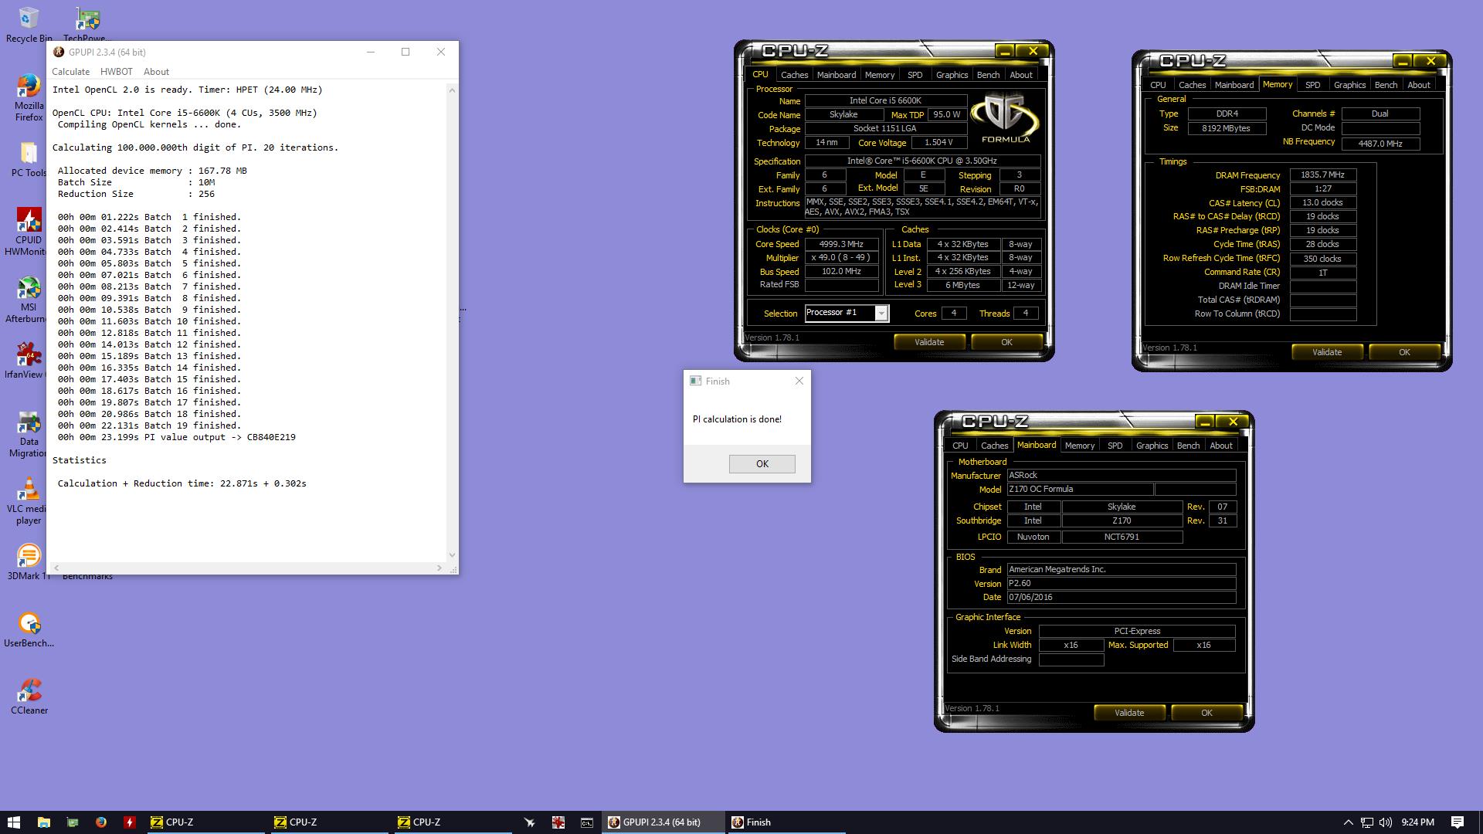This screenshot has height=834, width=1483.
Task: Click the taskbar clock showing 9:24 PM
Action: [1417, 822]
